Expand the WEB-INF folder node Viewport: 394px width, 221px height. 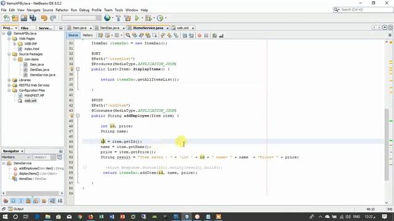pyautogui.click(x=15, y=44)
